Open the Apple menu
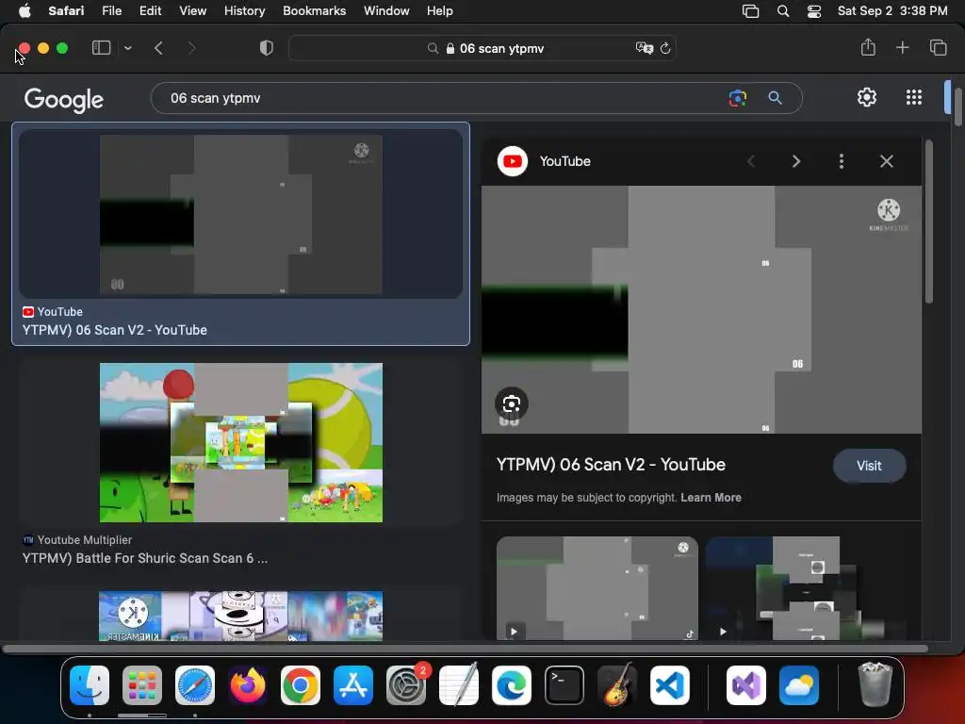965x724 pixels. [25, 10]
